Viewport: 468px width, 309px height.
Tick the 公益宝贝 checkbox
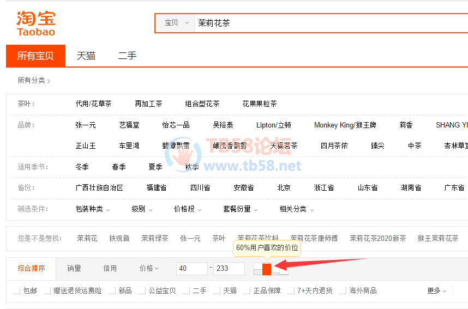(x=142, y=291)
